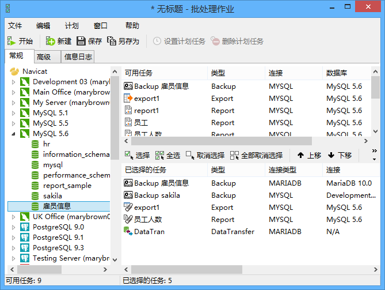The height and width of the screenshot is (290, 385).
Task: Click the Save As (另存为) icon
Action: tap(112, 41)
